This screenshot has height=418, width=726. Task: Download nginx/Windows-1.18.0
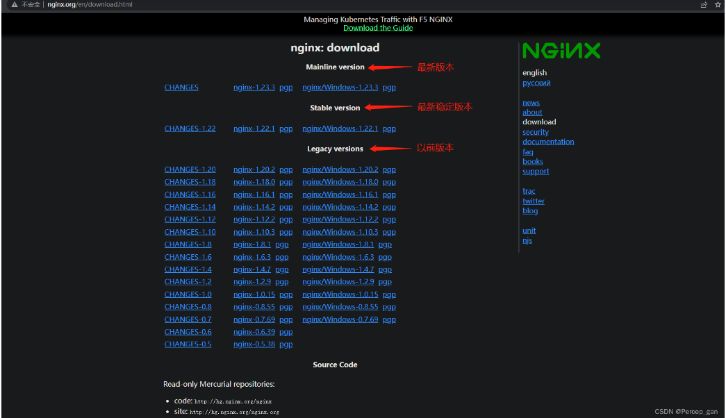tap(340, 182)
